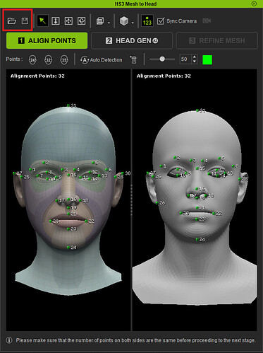Uncheck the Sync Camera checkbox
The image size is (263, 353).
(x=161, y=21)
